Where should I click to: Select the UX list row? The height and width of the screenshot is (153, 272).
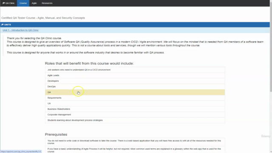coord(135,103)
